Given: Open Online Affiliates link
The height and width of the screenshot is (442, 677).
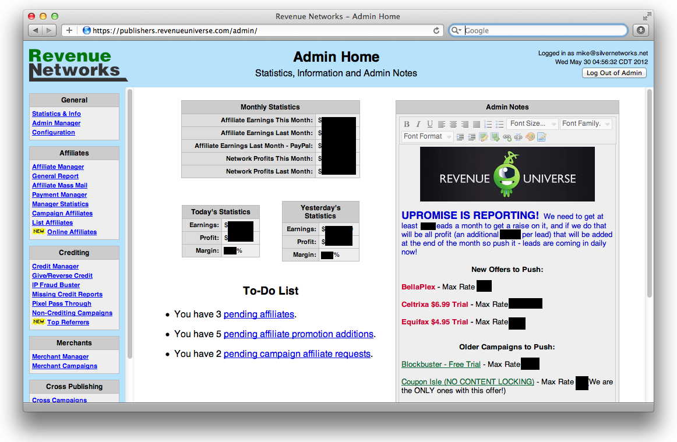Looking at the screenshot, I should click(x=72, y=232).
